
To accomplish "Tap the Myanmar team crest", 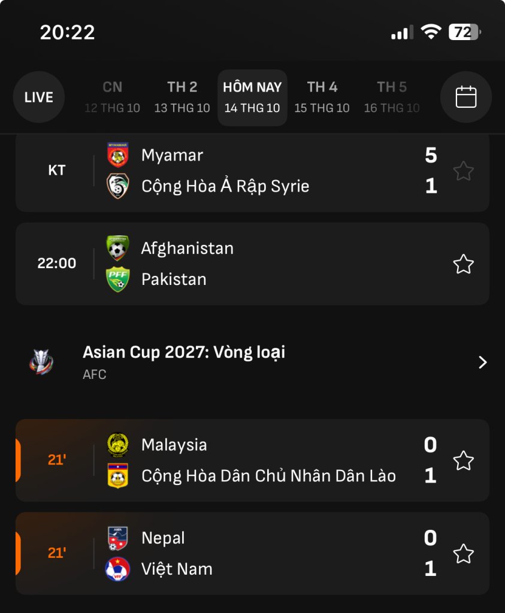I will (117, 155).
